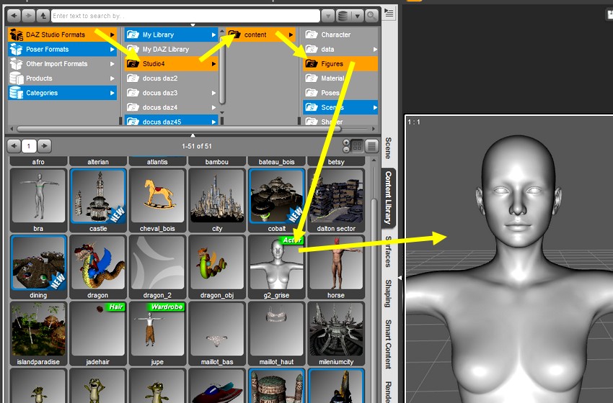This screenshot has width=613, height=403.
Task: Click the back navigation arrow in search bar
Action: [x=14, y=16]
